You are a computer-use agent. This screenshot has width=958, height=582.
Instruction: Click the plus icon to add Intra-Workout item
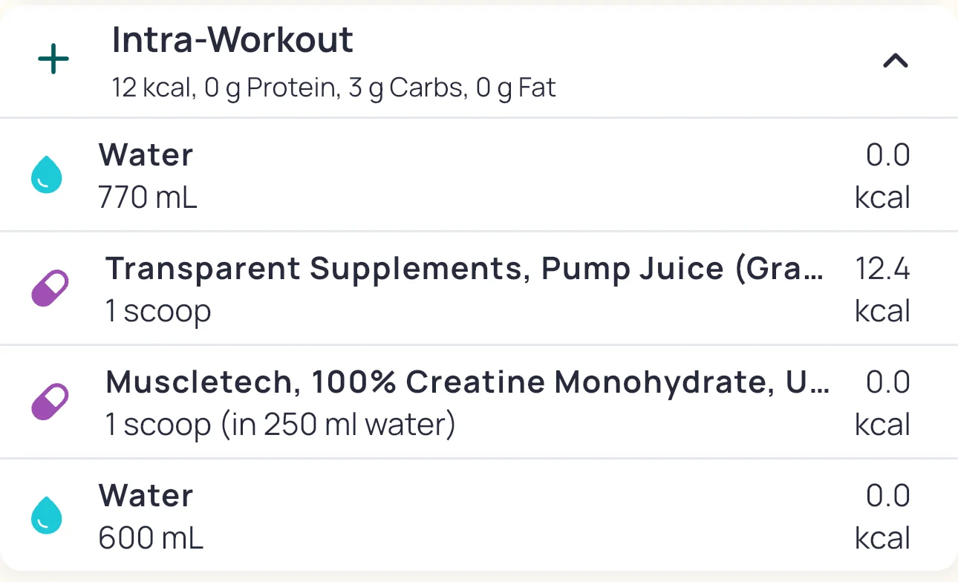(53, 60)
